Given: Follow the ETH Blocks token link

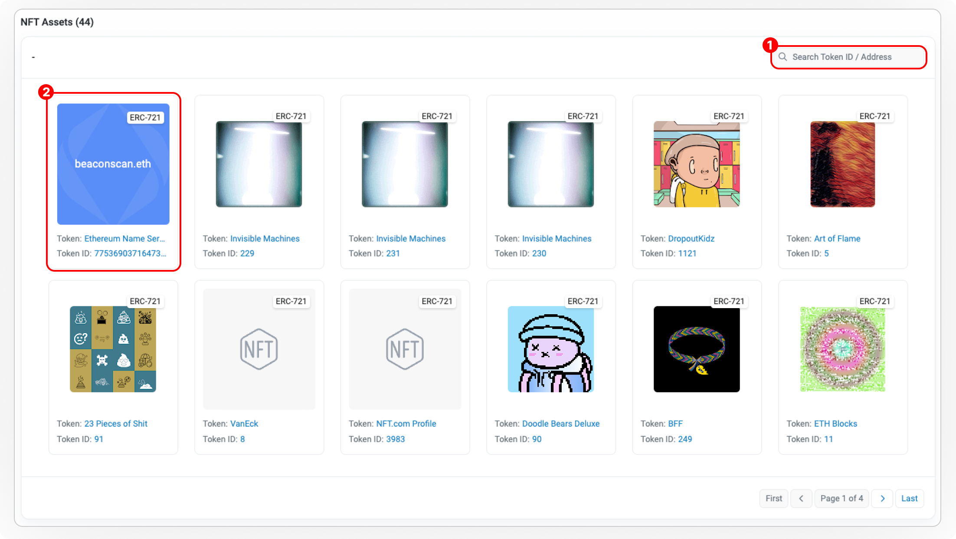Looking at the screenshot, I should tap(835, 424).
